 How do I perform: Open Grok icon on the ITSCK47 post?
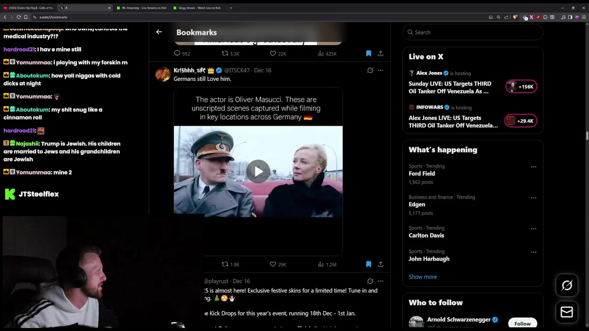(370, 70)
